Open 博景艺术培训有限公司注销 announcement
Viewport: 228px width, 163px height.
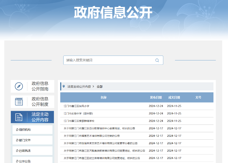pos(92,136)
